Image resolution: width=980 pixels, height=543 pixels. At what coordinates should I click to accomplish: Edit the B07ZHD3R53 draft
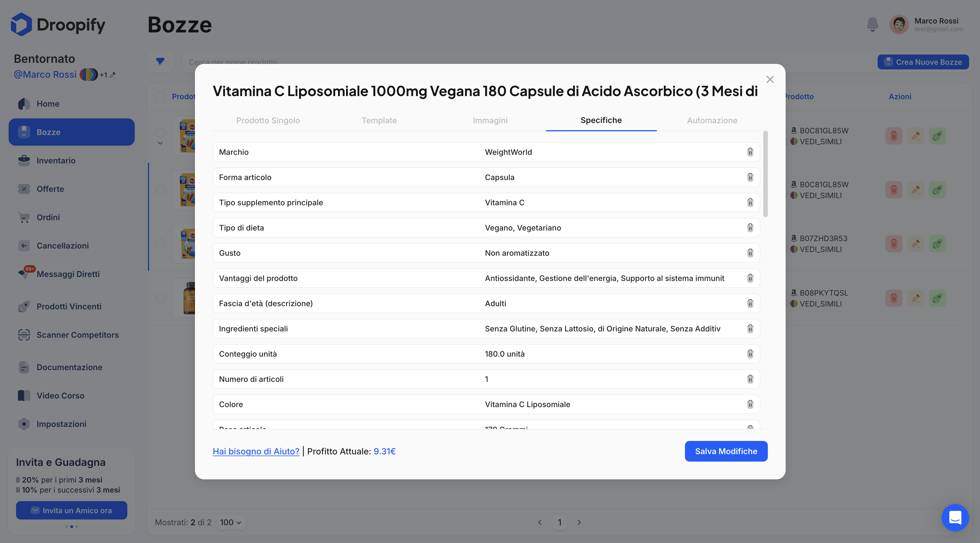(915, 243)
